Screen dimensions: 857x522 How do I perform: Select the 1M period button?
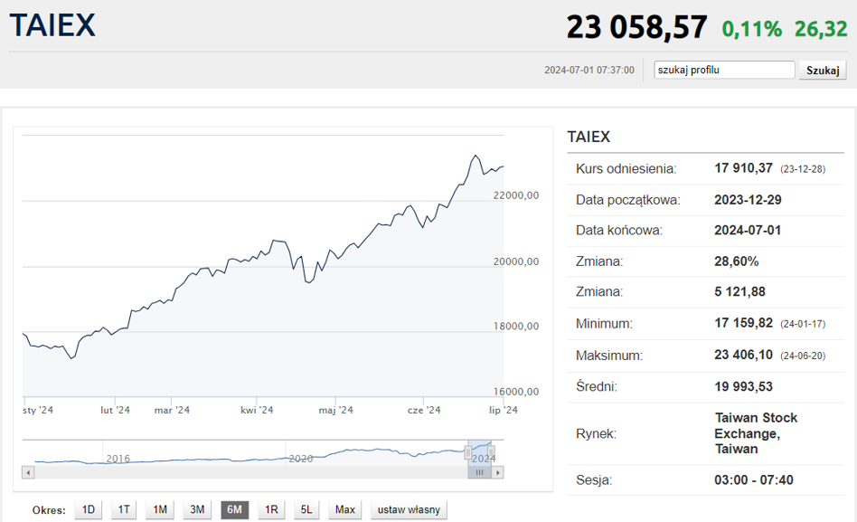(x=160, y=509)
